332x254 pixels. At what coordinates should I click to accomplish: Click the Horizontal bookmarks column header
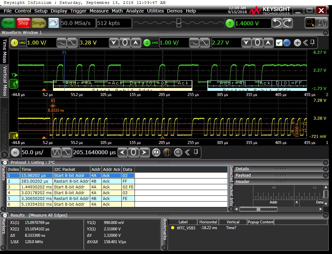208,222
